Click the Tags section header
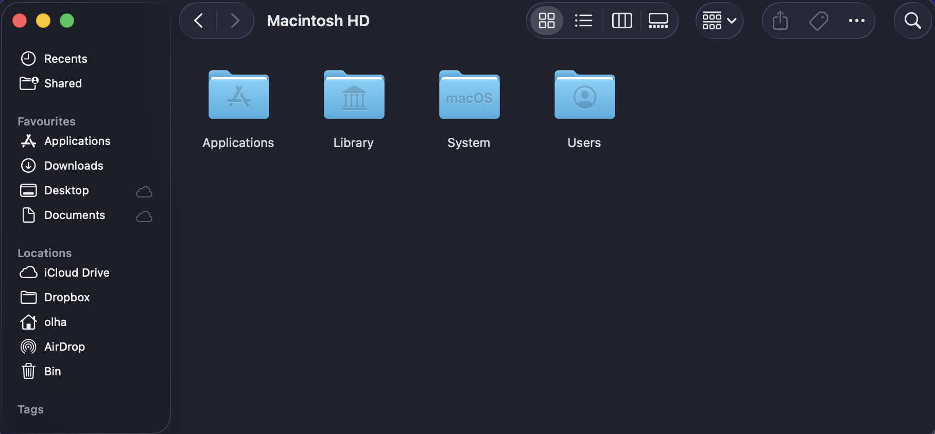The height and width of the screenshot is (434, 935). coord(30,410)
